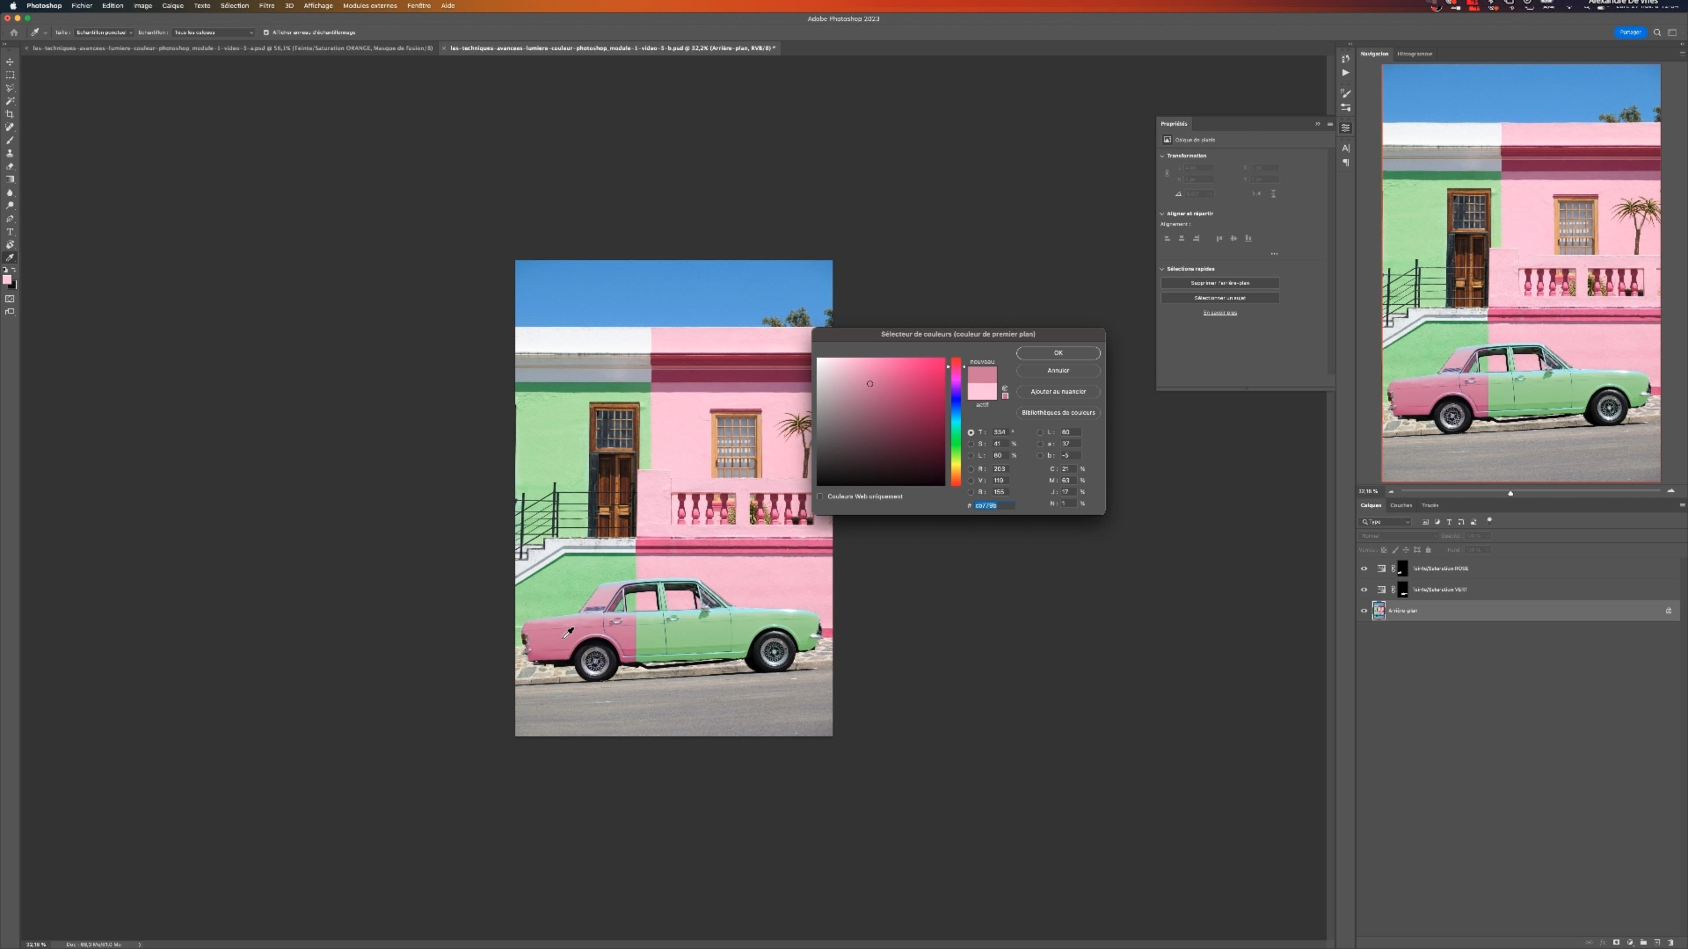Image resolution: width=1688 pixels, height=949 pixels.
Task: Collapse the Transformation section
Action: (x=1162, y=156)
